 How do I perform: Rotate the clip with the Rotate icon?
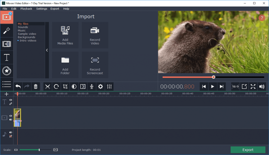(56, 87)
